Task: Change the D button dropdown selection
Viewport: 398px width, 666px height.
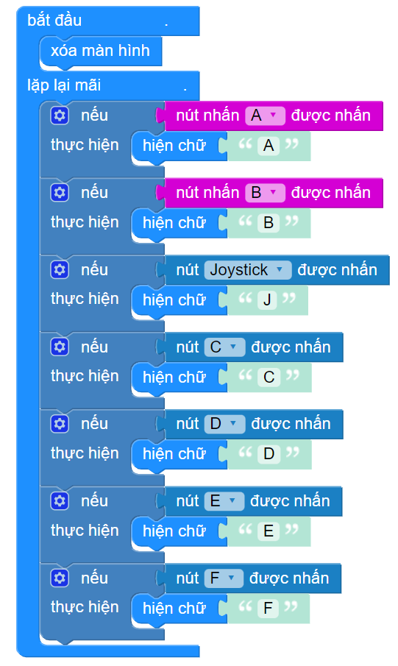Action: [224, 425]
